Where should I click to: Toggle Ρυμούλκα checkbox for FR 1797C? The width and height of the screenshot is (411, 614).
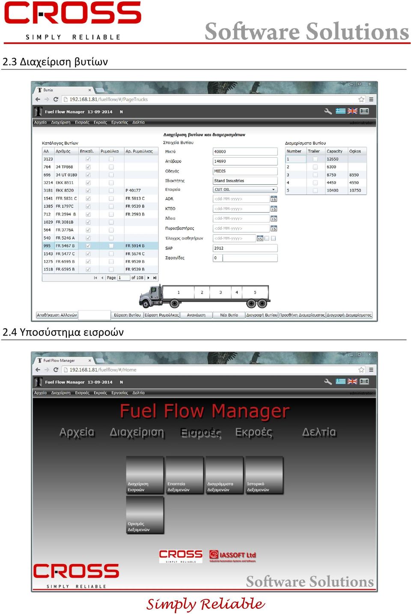(x=111, y=207)
